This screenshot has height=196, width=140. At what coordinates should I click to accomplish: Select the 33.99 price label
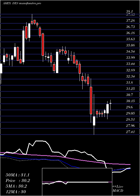(130, 58)
